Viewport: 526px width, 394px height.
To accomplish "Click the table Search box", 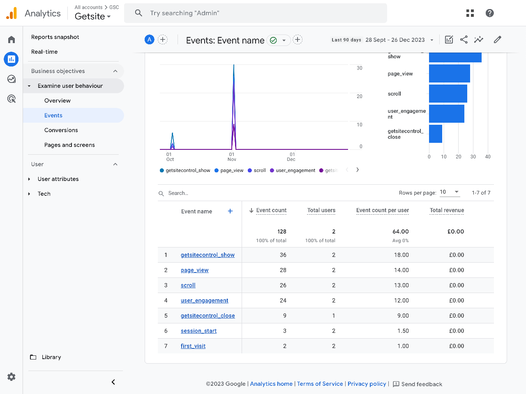I will [x=185, y=193].
